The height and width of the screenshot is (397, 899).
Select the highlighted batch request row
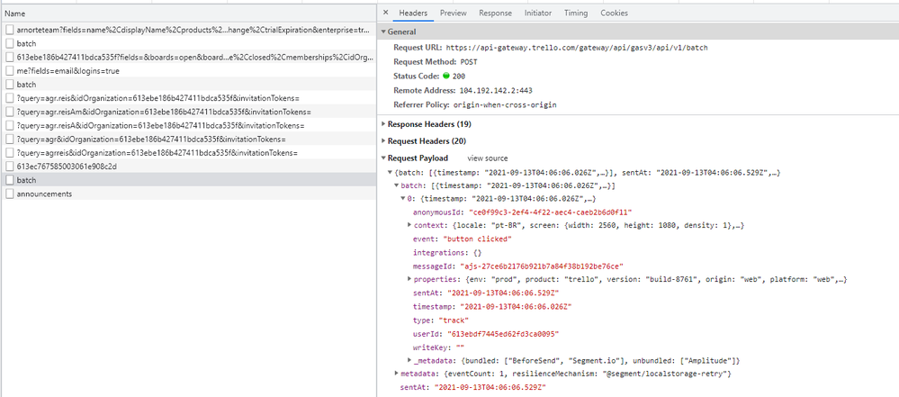(x=189, y=180)
